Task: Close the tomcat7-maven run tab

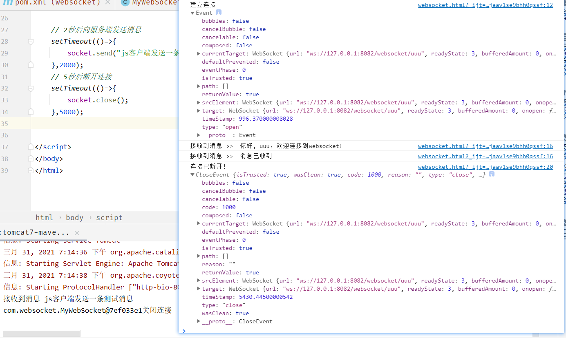Action: click(x=77, y=233)
